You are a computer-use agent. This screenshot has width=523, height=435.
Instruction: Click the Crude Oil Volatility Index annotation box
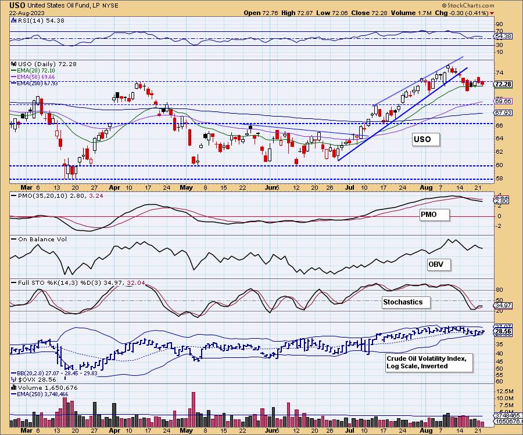(429, 362)
